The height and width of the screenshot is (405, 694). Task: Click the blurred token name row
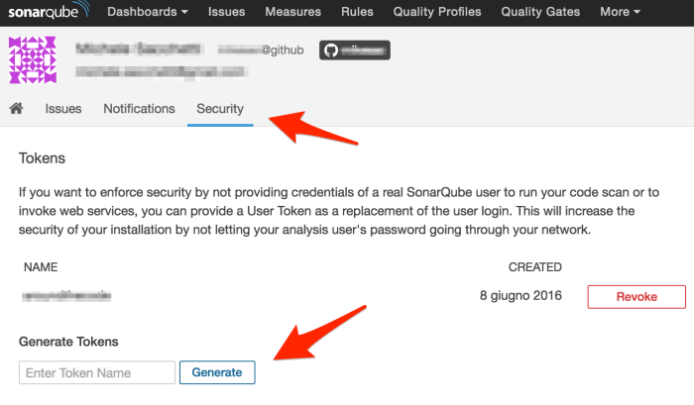[66, 296]
